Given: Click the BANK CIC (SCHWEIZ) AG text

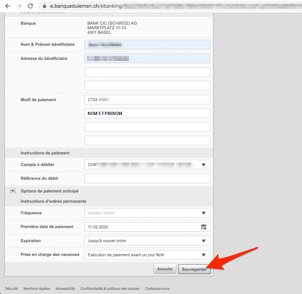Looking at the screenshot, I should [x=112, y=23].
